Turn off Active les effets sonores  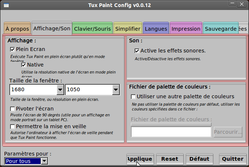pyautogui.click(x=137, y=51)
